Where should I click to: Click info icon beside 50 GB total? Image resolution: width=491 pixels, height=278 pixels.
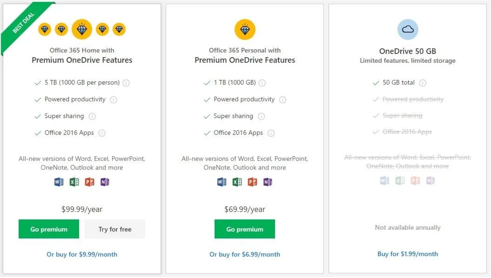pyautogui.click(x=423, y=83)
